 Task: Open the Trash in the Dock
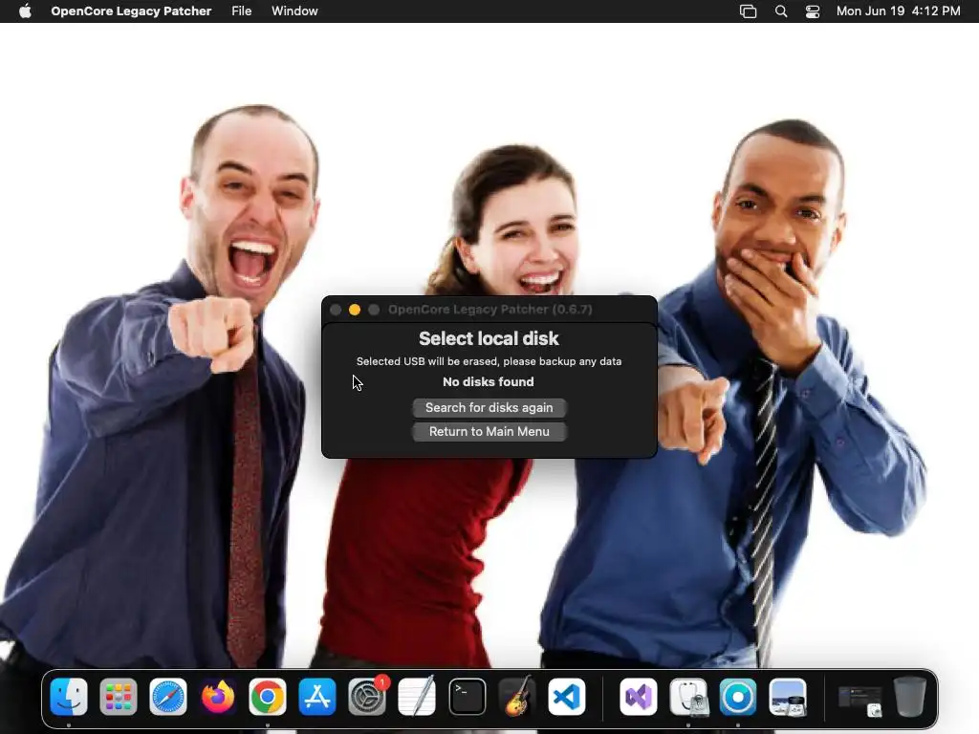(x=910, y=697)
